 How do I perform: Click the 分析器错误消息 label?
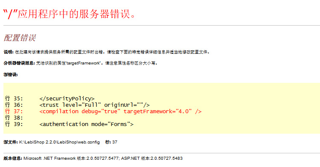point(19,63)
